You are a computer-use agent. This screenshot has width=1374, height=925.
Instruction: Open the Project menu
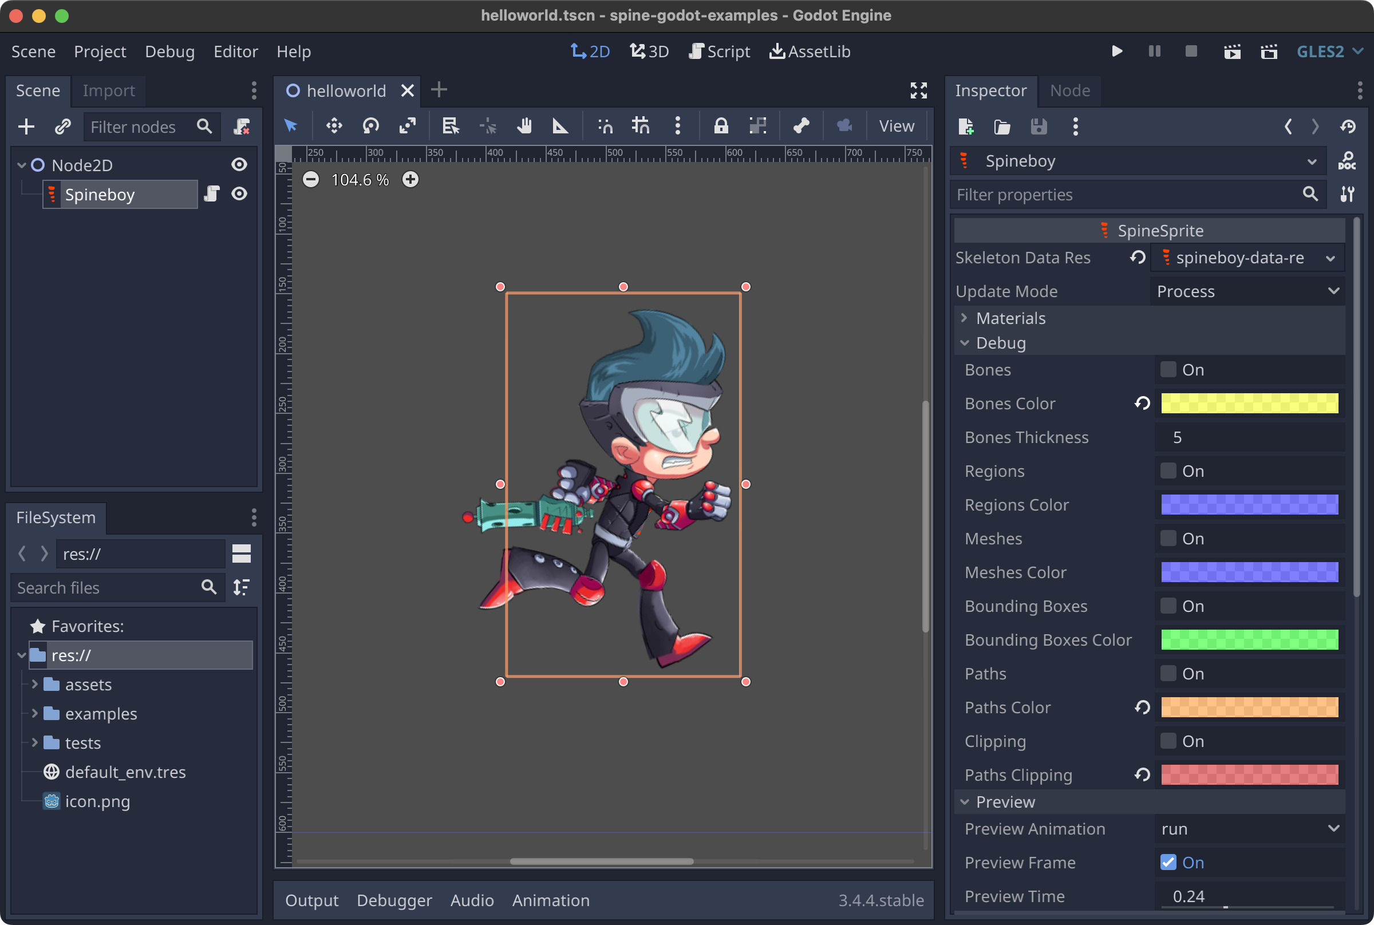click(x=100, y=52)
